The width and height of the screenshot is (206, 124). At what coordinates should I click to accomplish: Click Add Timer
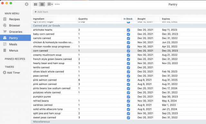pyautogui.click(x=14, y=72)
